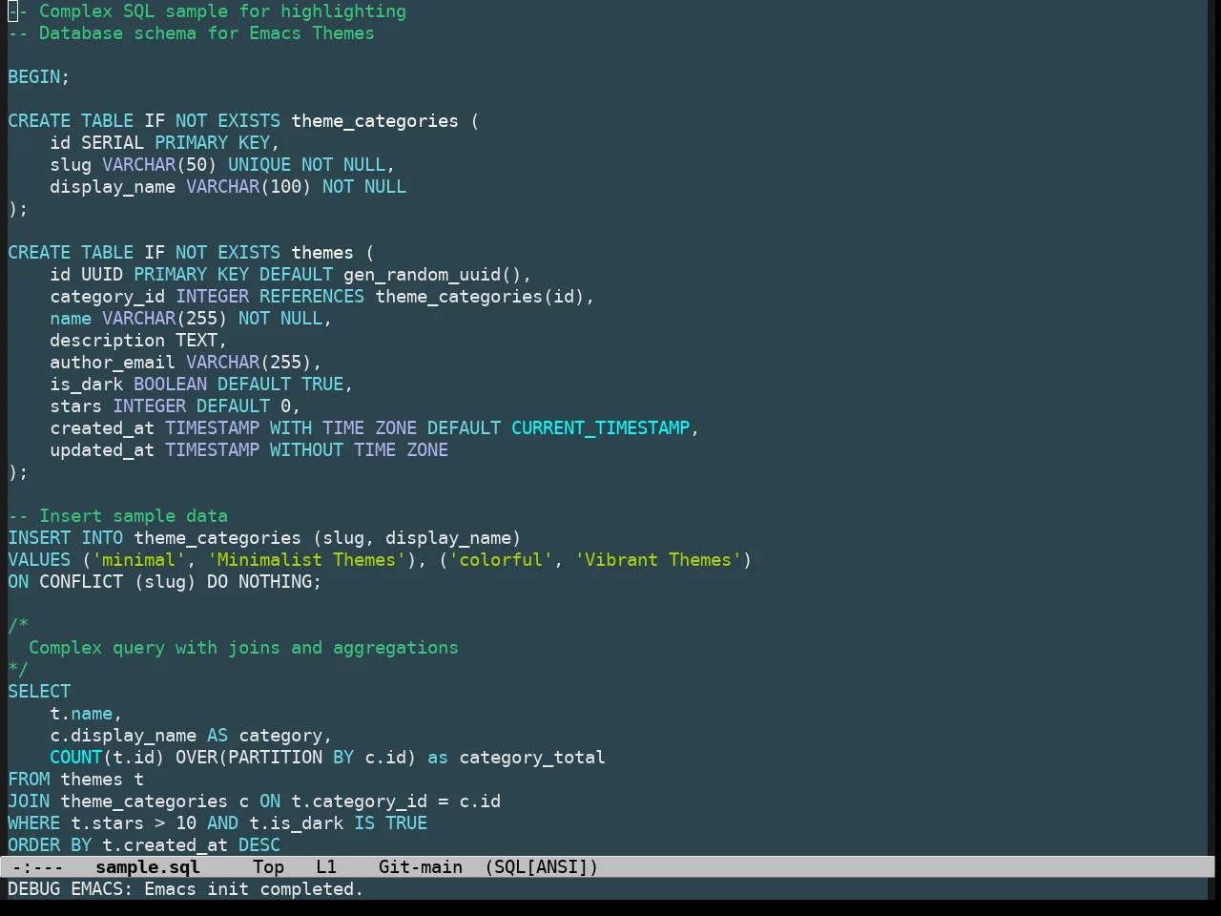The width and height of the screenshot is (1221, 916).
Task: Click the JOIN keyword
Action: click(x=29, y=801)
